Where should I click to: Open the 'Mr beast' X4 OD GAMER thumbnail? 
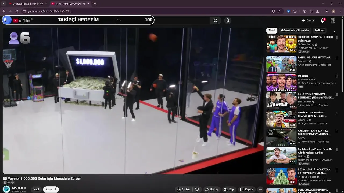(x=281, y=82)
